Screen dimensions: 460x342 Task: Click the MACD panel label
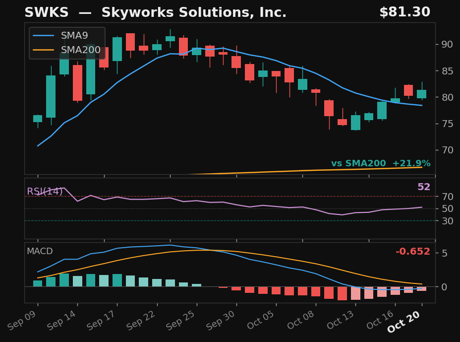pos(40,251)
